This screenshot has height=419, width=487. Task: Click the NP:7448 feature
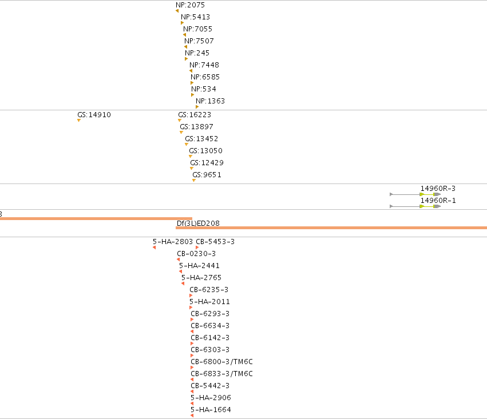pos(204,65)
